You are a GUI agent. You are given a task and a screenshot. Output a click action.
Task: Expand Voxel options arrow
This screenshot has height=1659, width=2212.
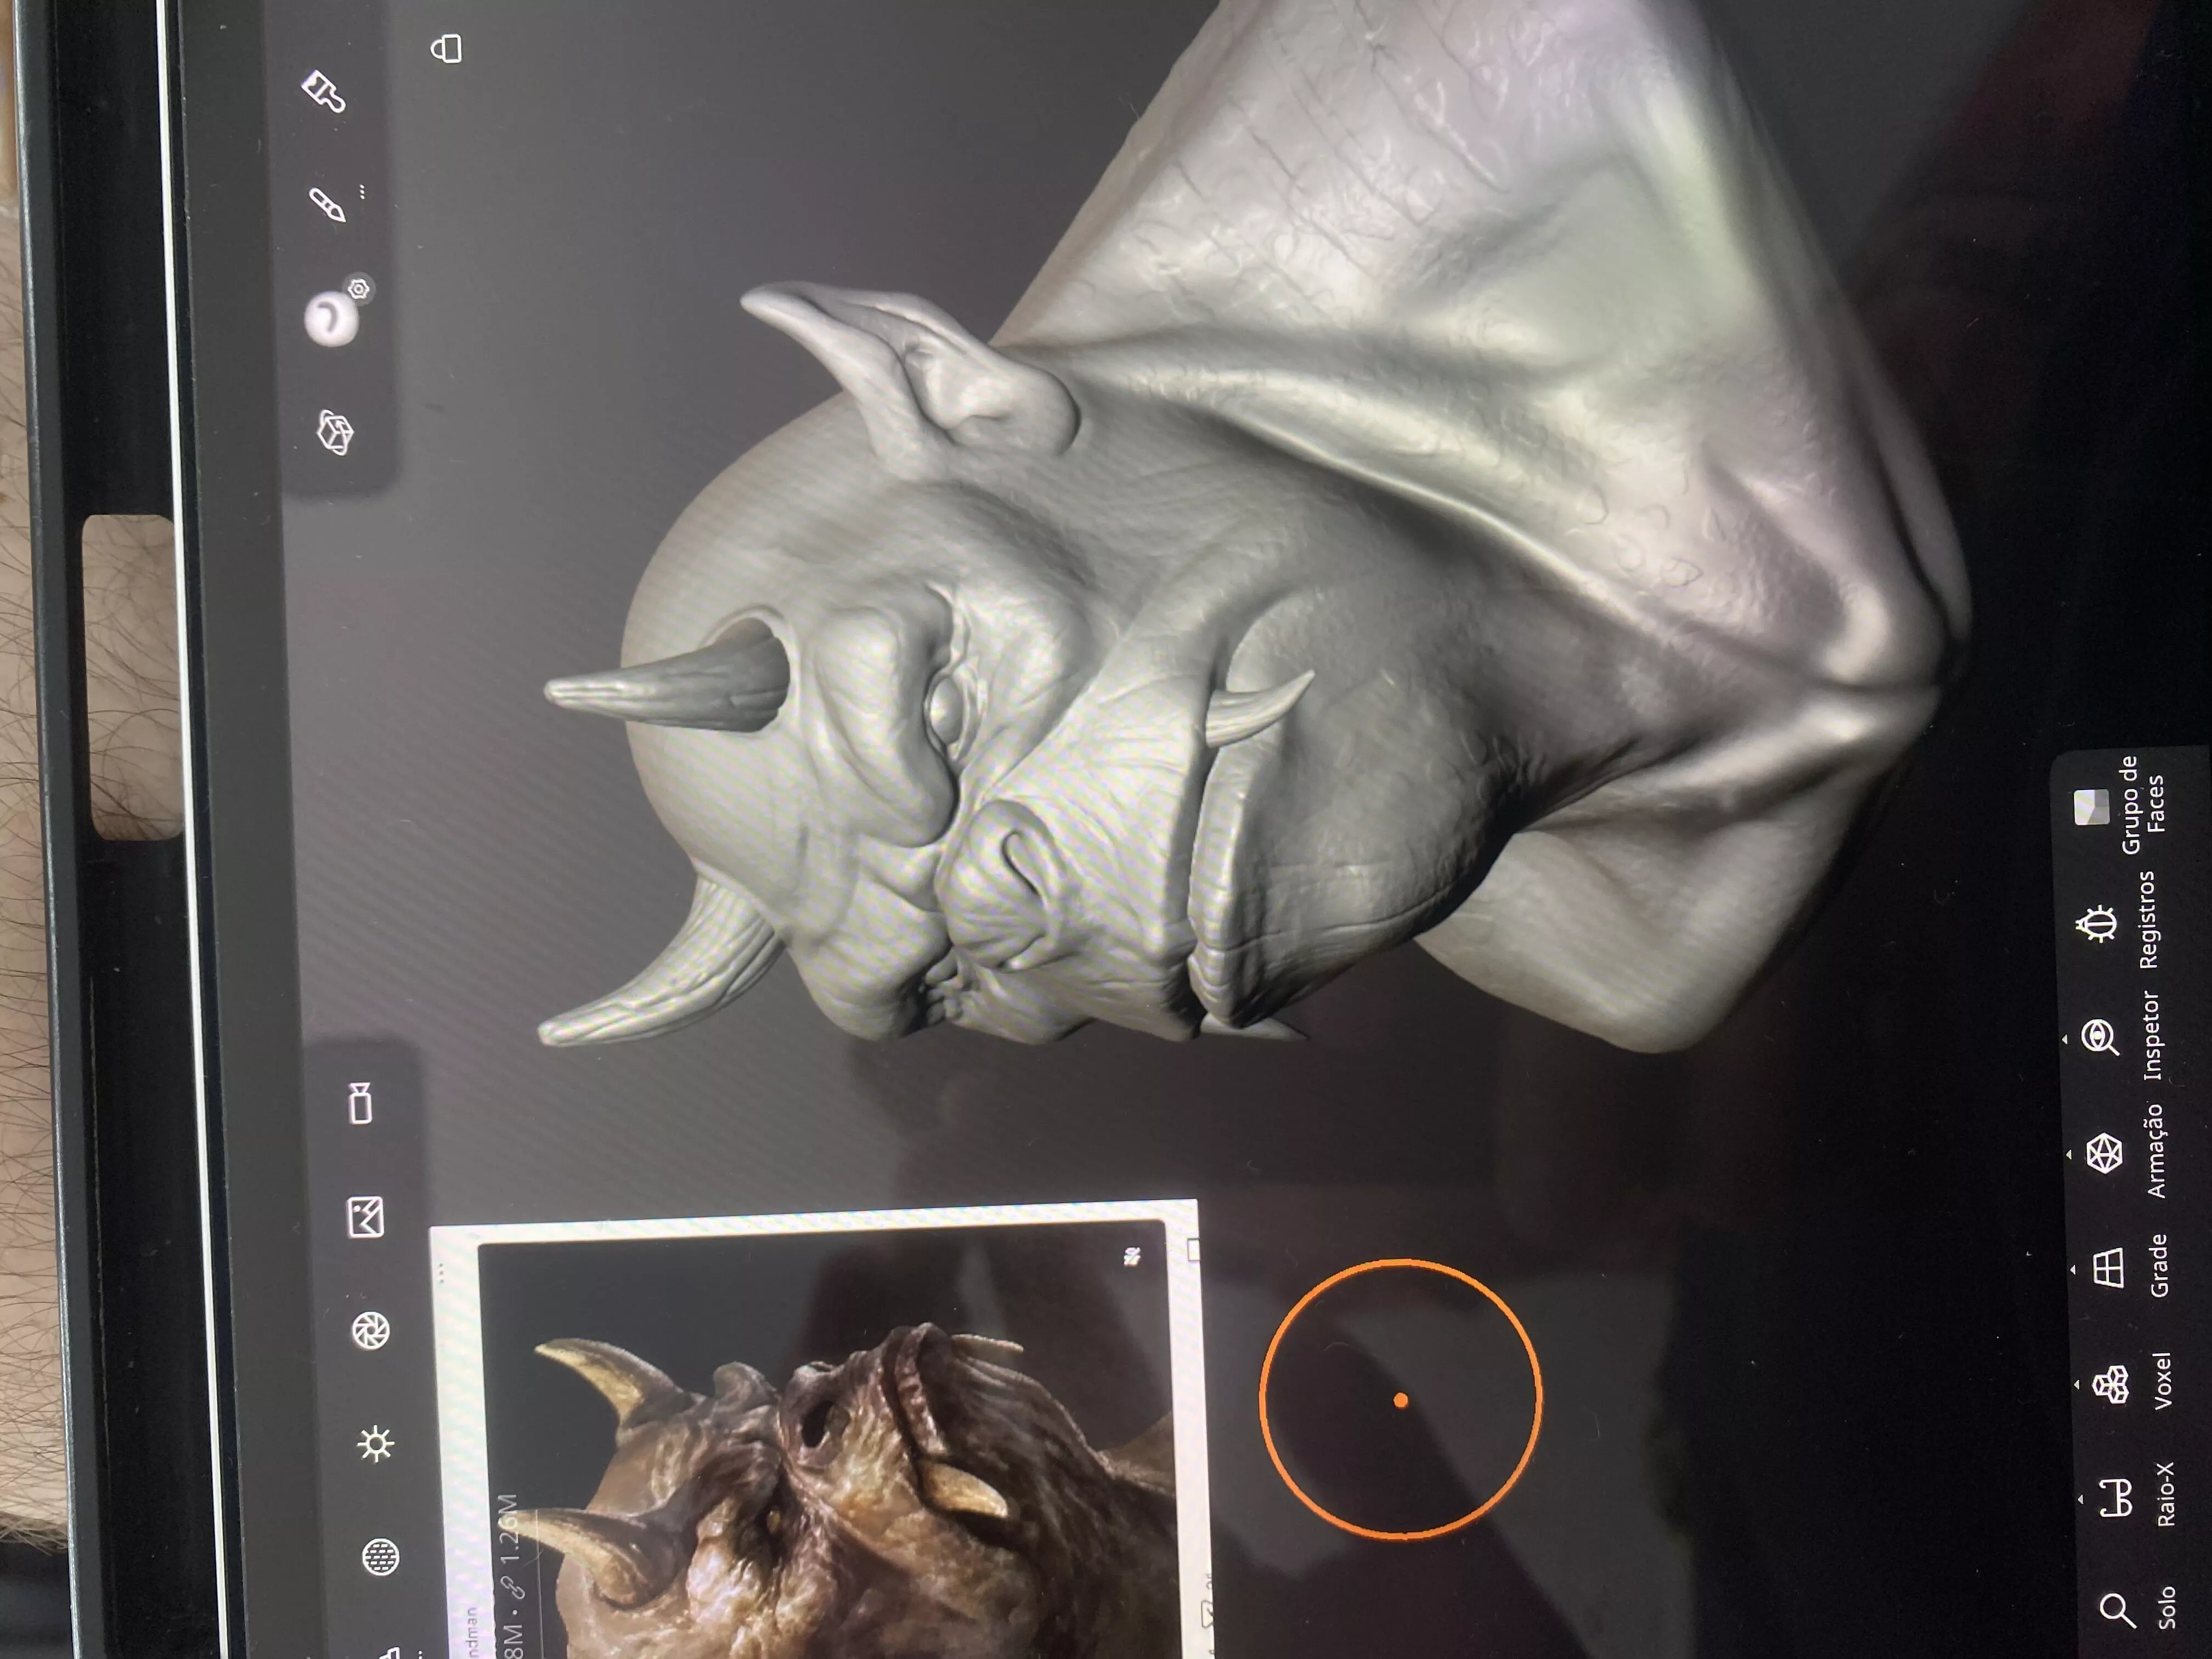2077,1384
